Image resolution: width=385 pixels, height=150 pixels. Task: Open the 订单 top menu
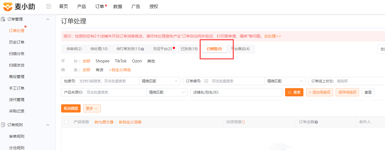100,7
